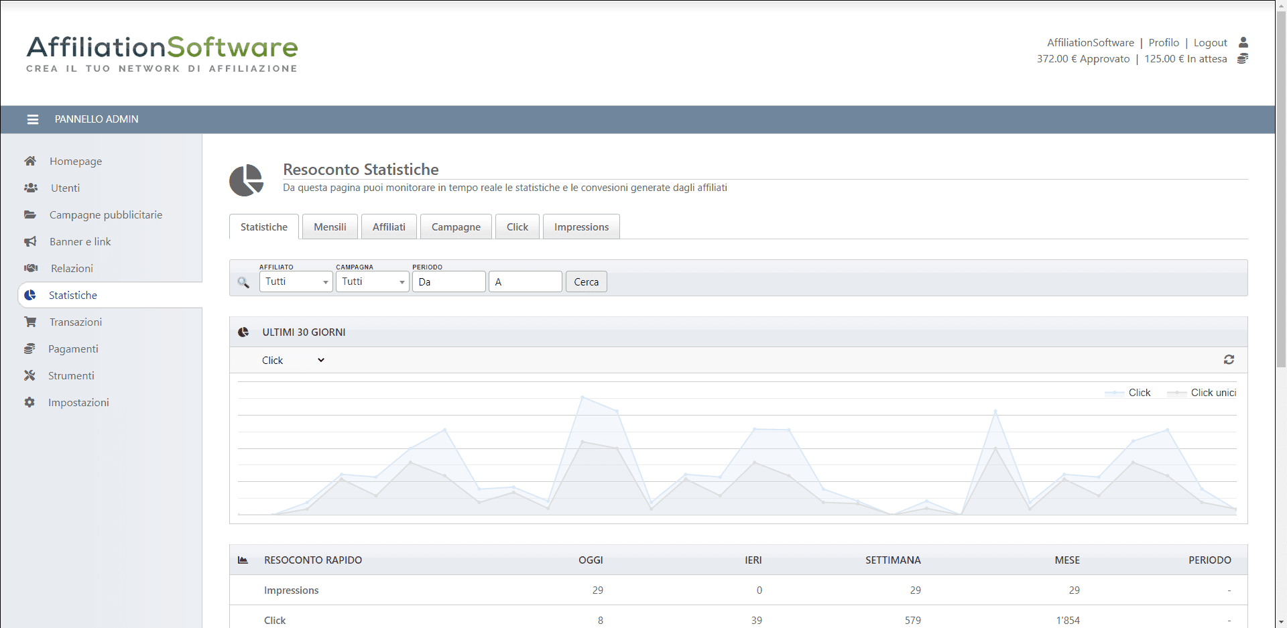
Task: Click the hamburger menu icon
Action: [32, 119]
